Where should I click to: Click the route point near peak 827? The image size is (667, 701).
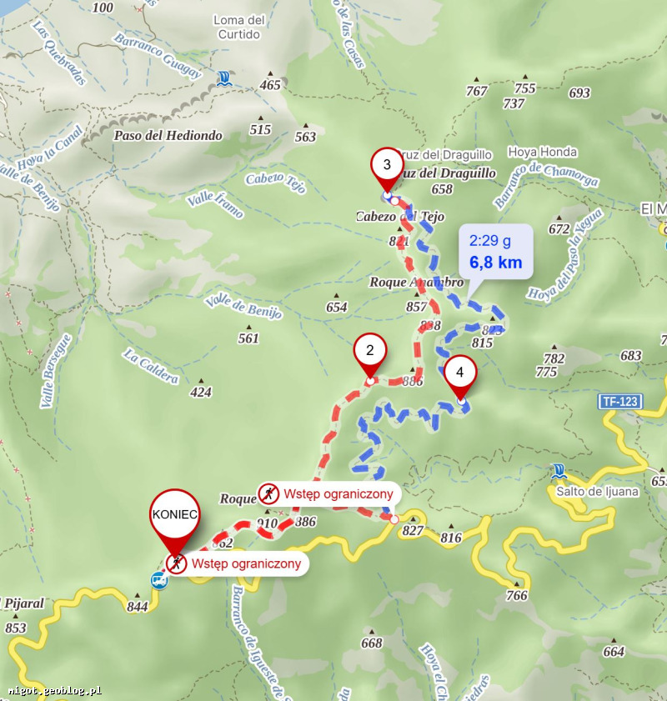point(394,519)
